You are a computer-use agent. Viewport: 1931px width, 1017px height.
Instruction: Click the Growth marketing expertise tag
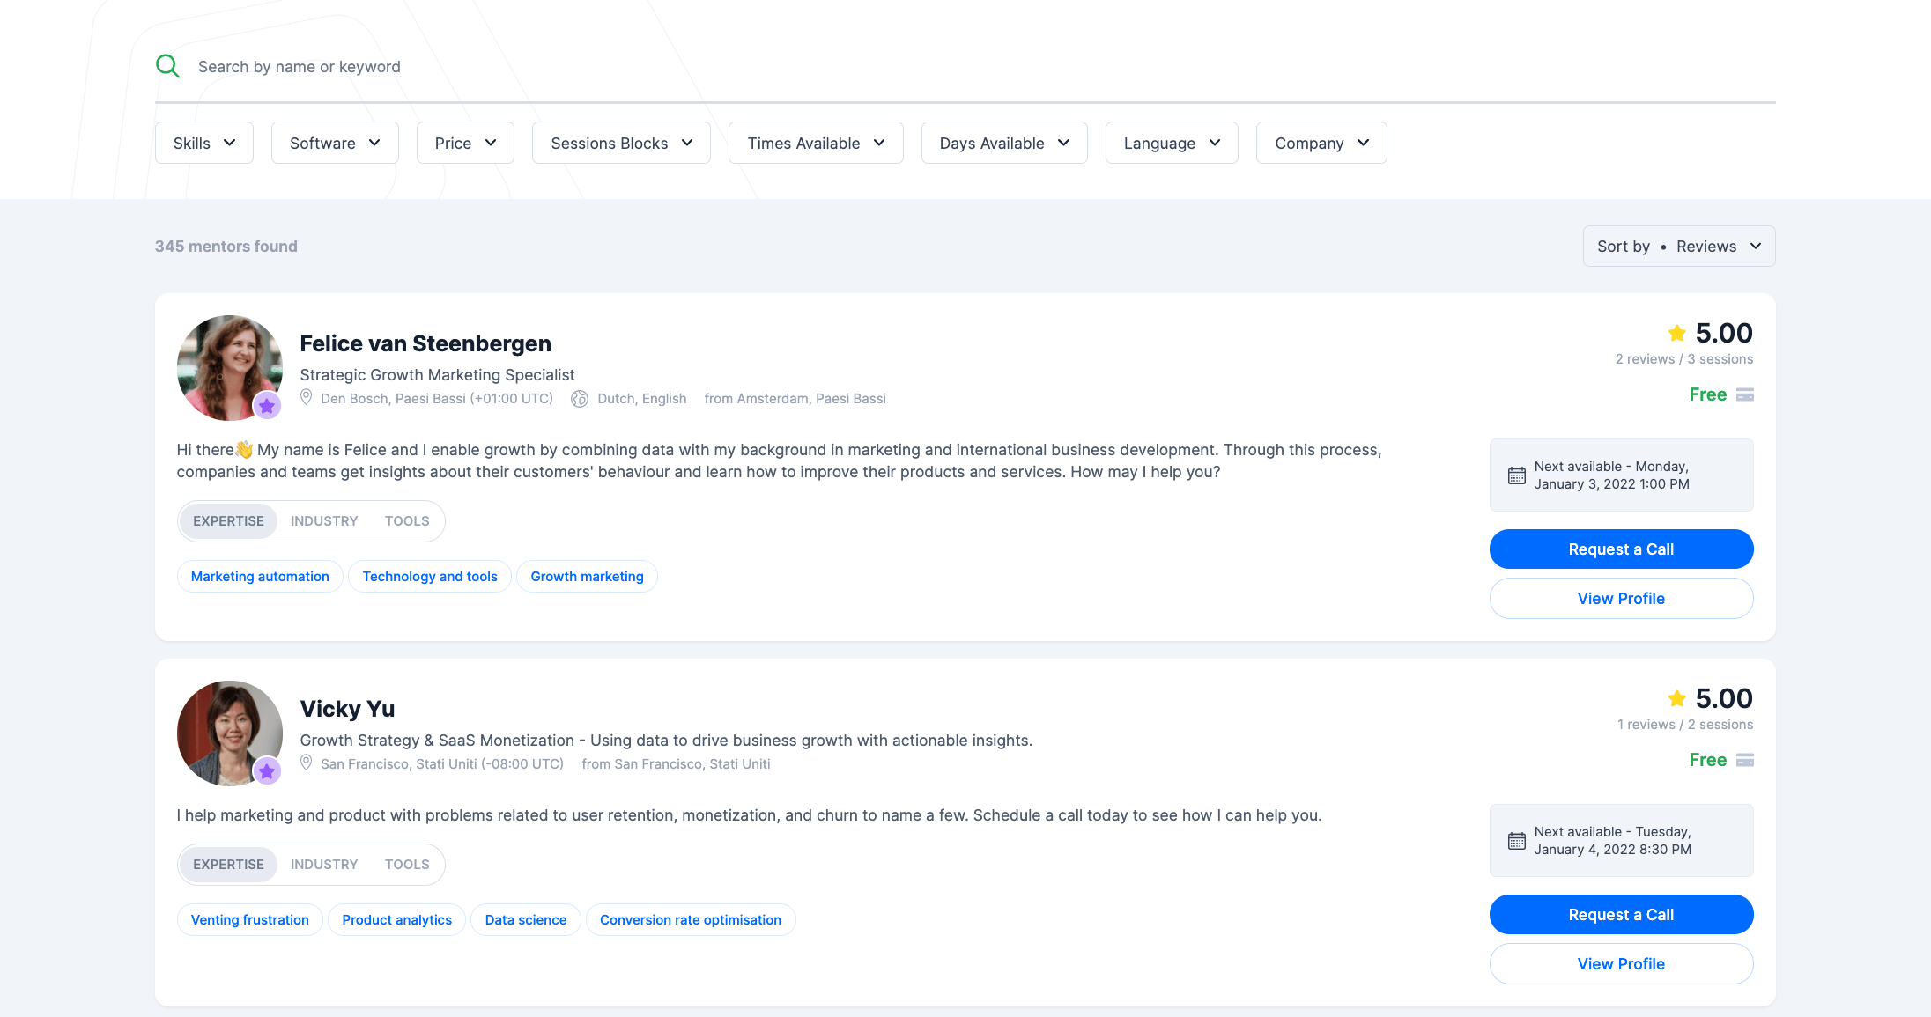pos(586,576)
